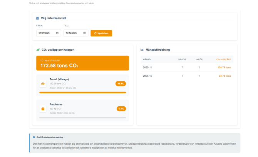
Task: Click the info icon in the CO₂ notice
Action: (x=34, y=137)
